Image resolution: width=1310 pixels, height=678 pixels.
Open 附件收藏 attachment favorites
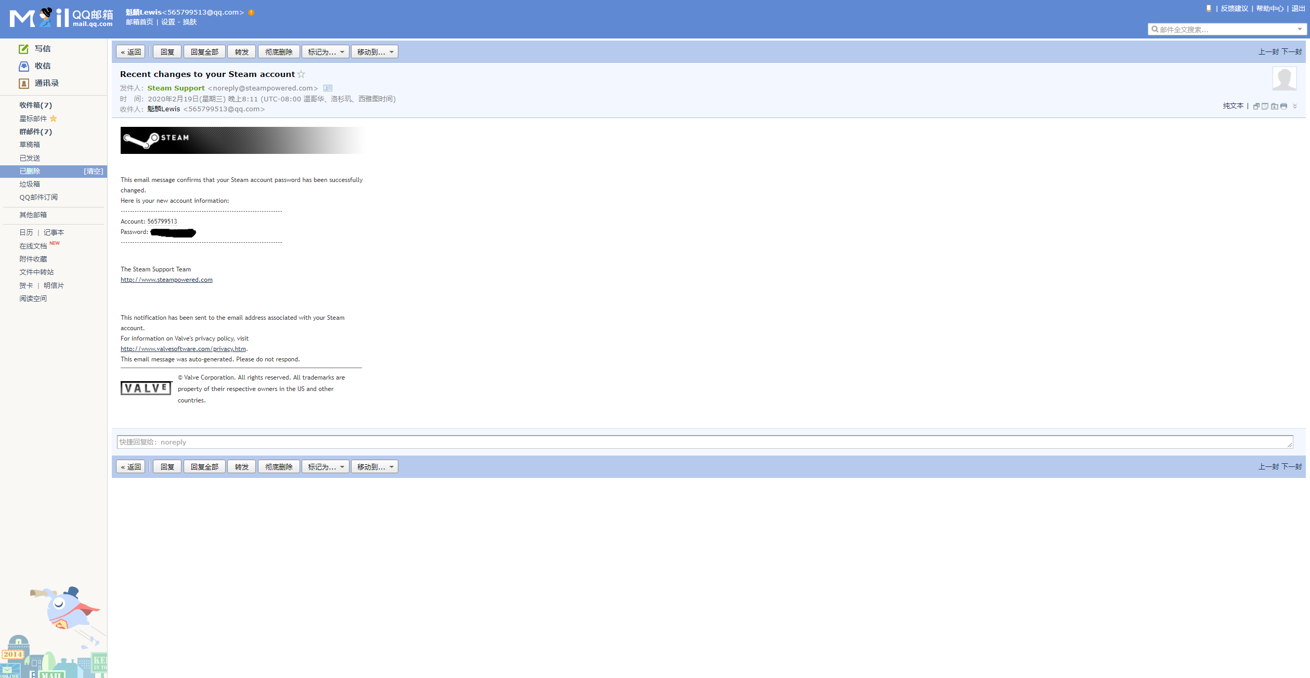33,259
